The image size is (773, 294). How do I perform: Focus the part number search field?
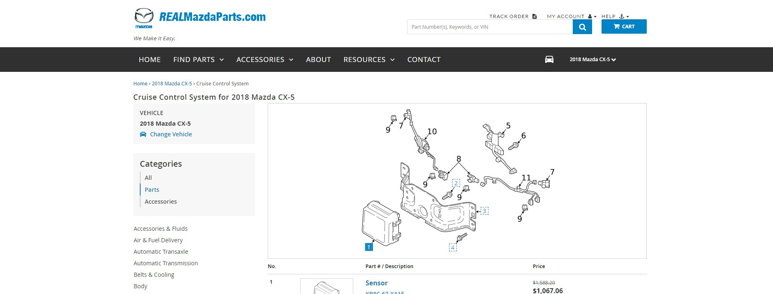[x=489, y=27]
